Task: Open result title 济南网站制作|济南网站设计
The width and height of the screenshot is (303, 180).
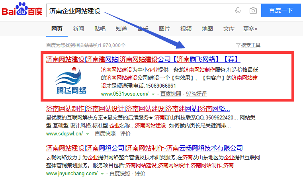Action: [x=138, y=109]
